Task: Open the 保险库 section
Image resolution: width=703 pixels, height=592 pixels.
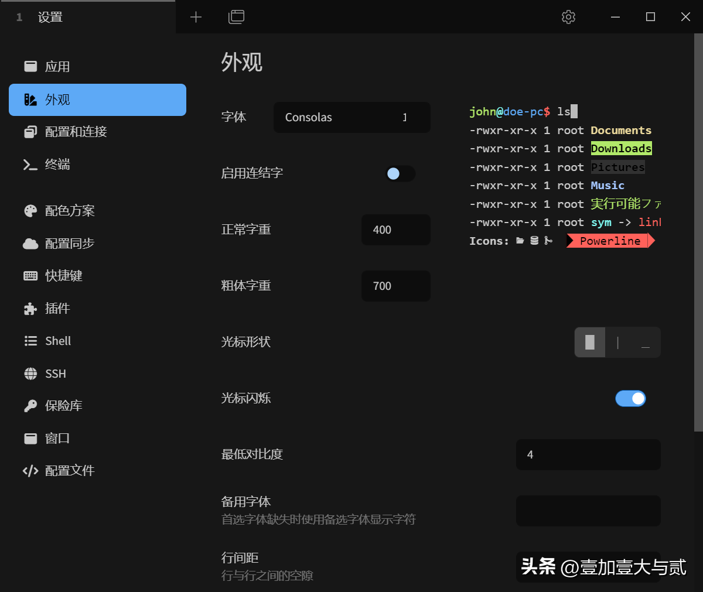Action: [97, 406]
